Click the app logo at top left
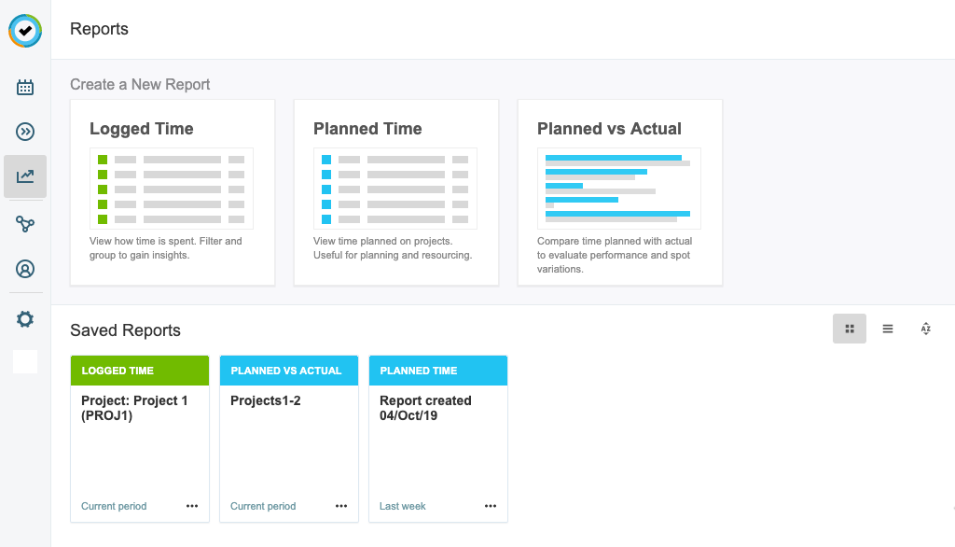This screenshot has width=955, height=547. (x=25, y=30)
